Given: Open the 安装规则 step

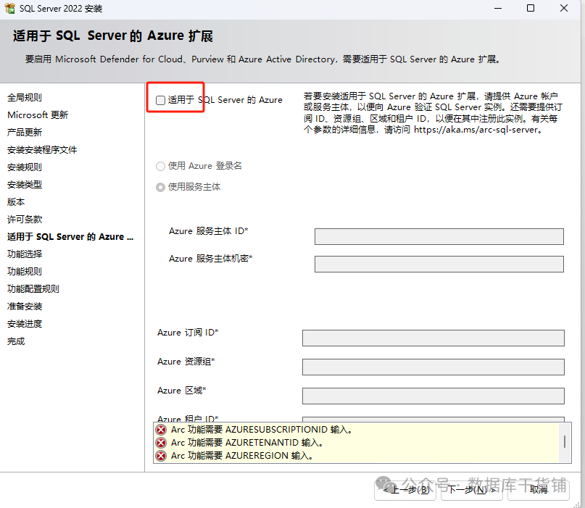Looking at the screenshot, I should [25, 167].
